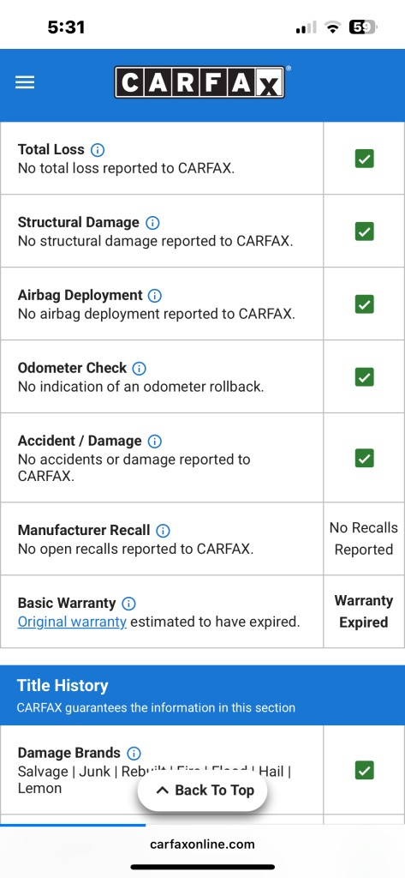This screenshot has width=405, height=878.
Task: Click the Structural Damage green checkmark
Action: (364, 232)
